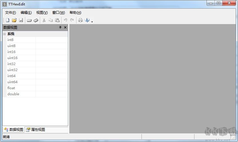The image size is (238, 142).
Task: Select the int64 row
Action: point(37,76)
